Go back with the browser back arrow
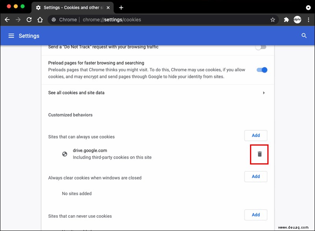 (x=7, y=19)
